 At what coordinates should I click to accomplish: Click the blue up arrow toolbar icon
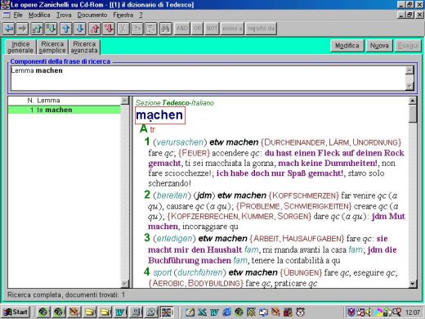point(66,29)
